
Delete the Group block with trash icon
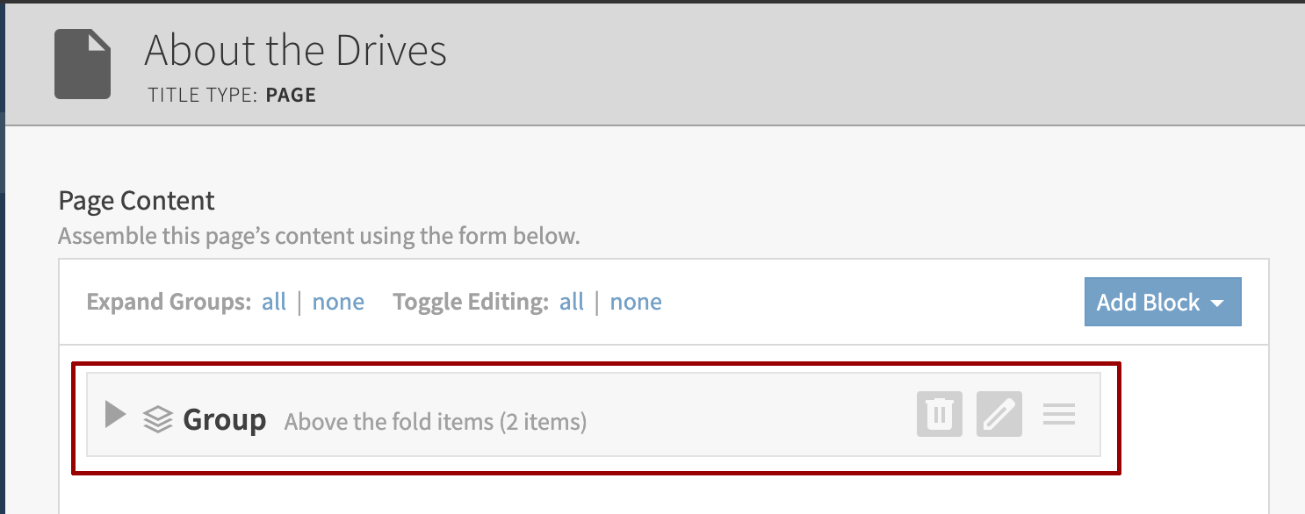point(940,414)
